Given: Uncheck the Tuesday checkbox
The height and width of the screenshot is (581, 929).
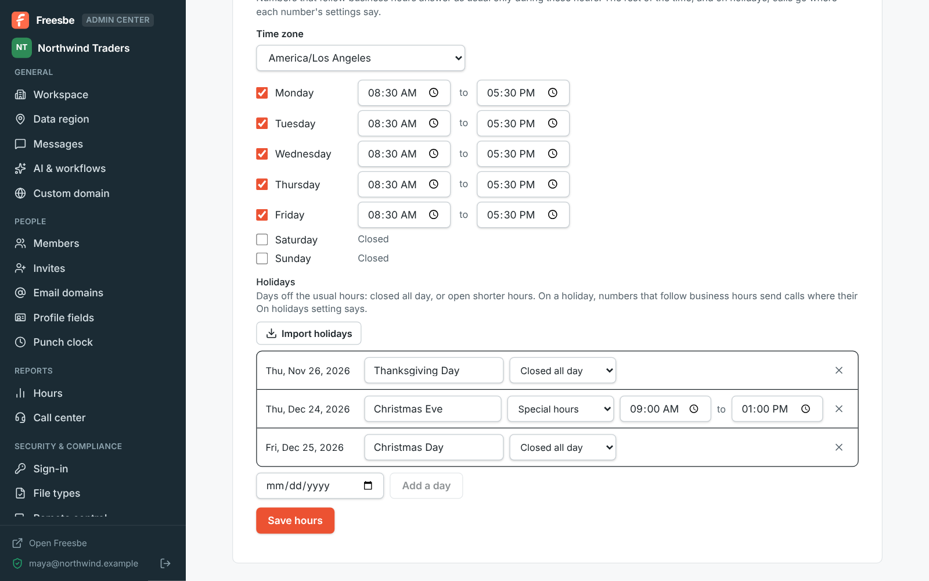Looking at the screenshot, I should click(x=262, y=123).
